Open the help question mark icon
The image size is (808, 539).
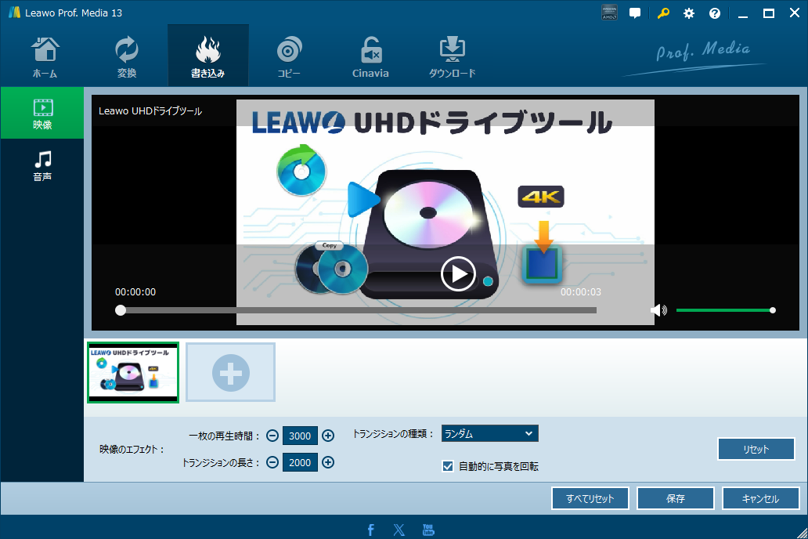[715, 13]
